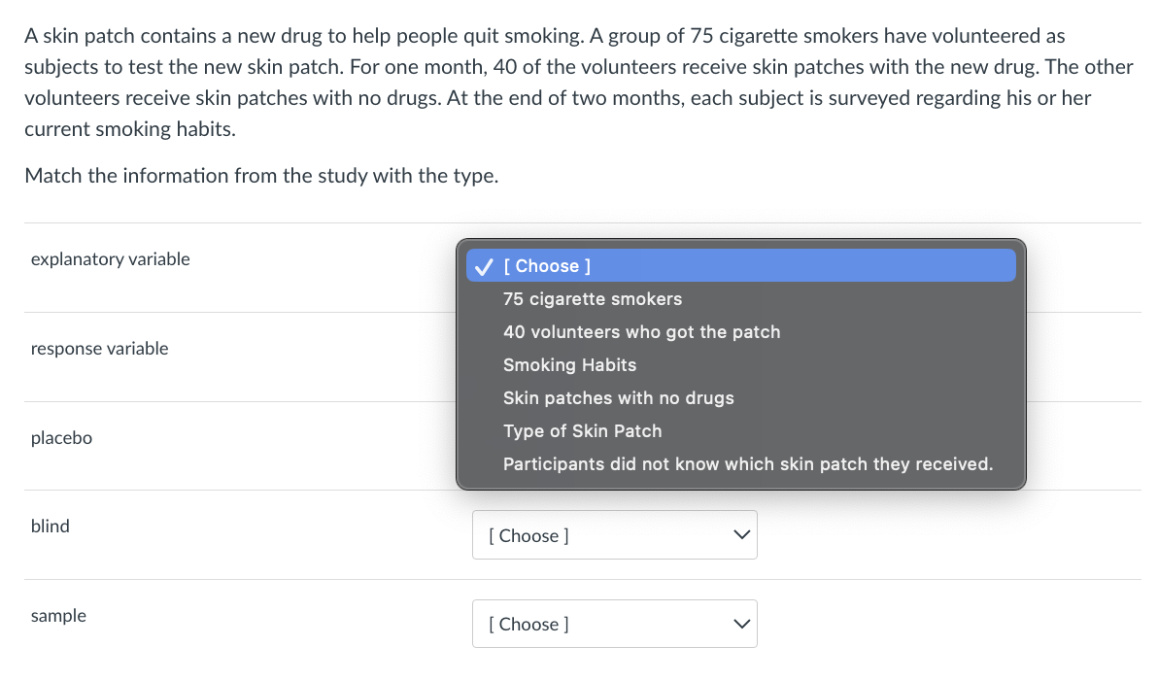Click the "blind" row label
1158x680 pixels.
click(51, 527)
